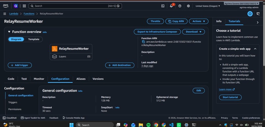The height and width of the screenshot is (127, 265).
Task: Click the Start tutorial button
Action: (230, 97)
